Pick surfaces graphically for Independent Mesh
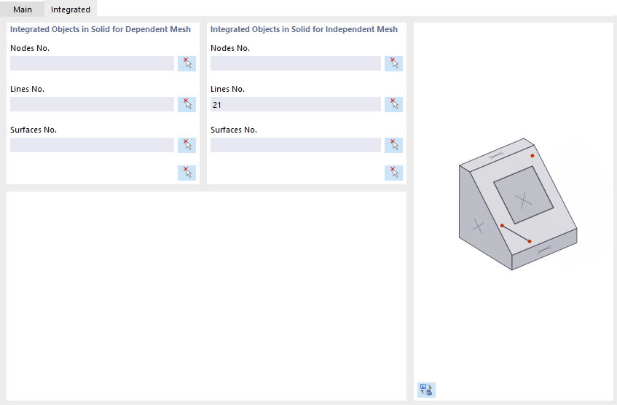 393,145
